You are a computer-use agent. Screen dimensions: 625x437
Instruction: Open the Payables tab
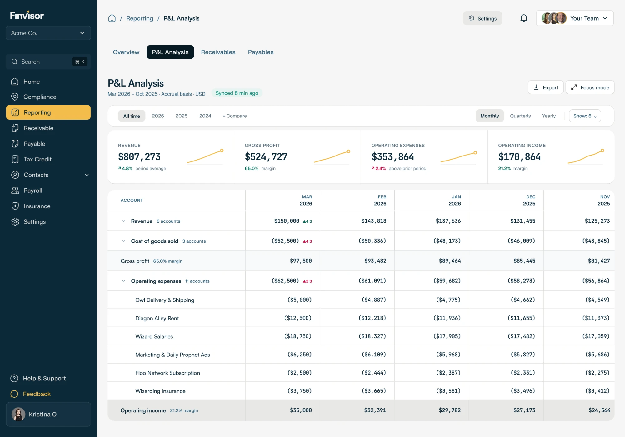coord(261,52)
